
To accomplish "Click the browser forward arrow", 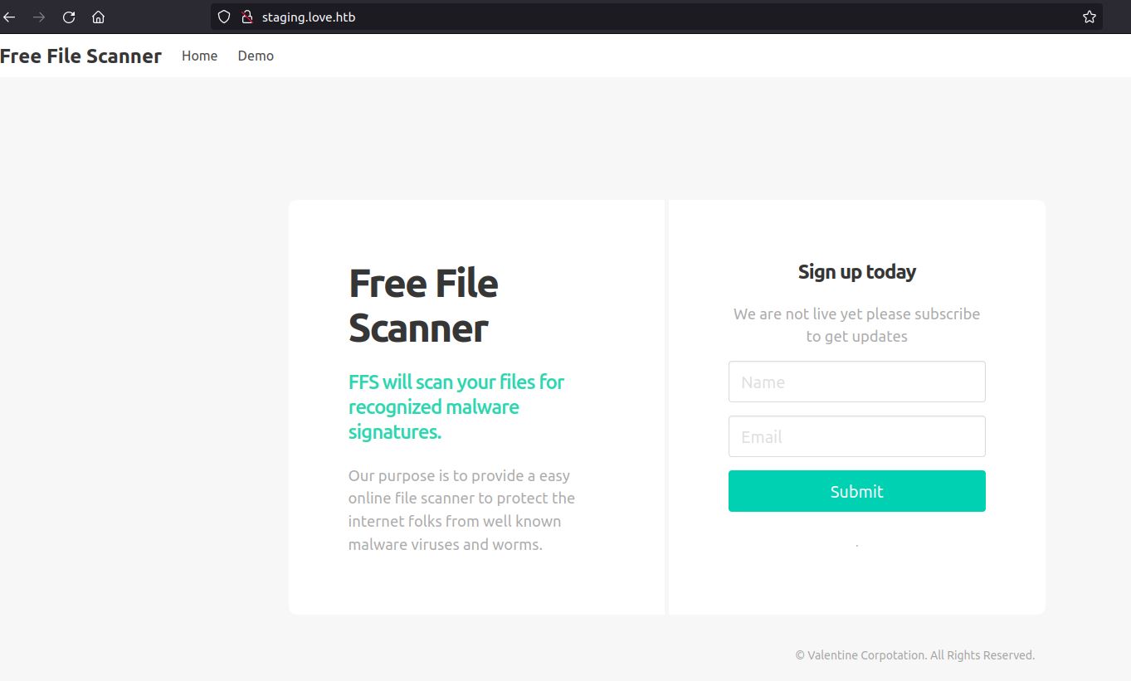I will [x=39, y=17].
